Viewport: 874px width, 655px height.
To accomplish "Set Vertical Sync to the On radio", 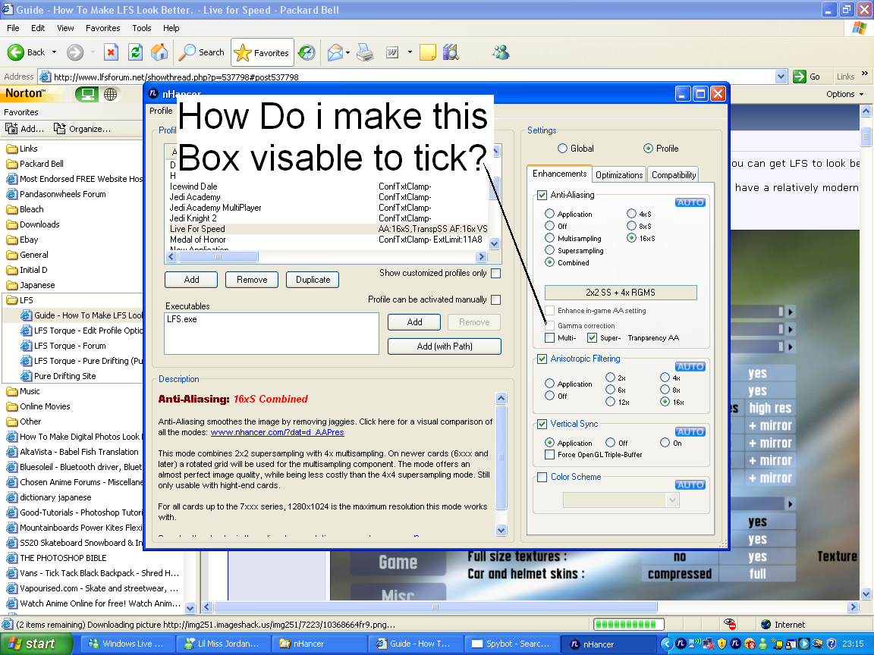I will pos(665,443).
